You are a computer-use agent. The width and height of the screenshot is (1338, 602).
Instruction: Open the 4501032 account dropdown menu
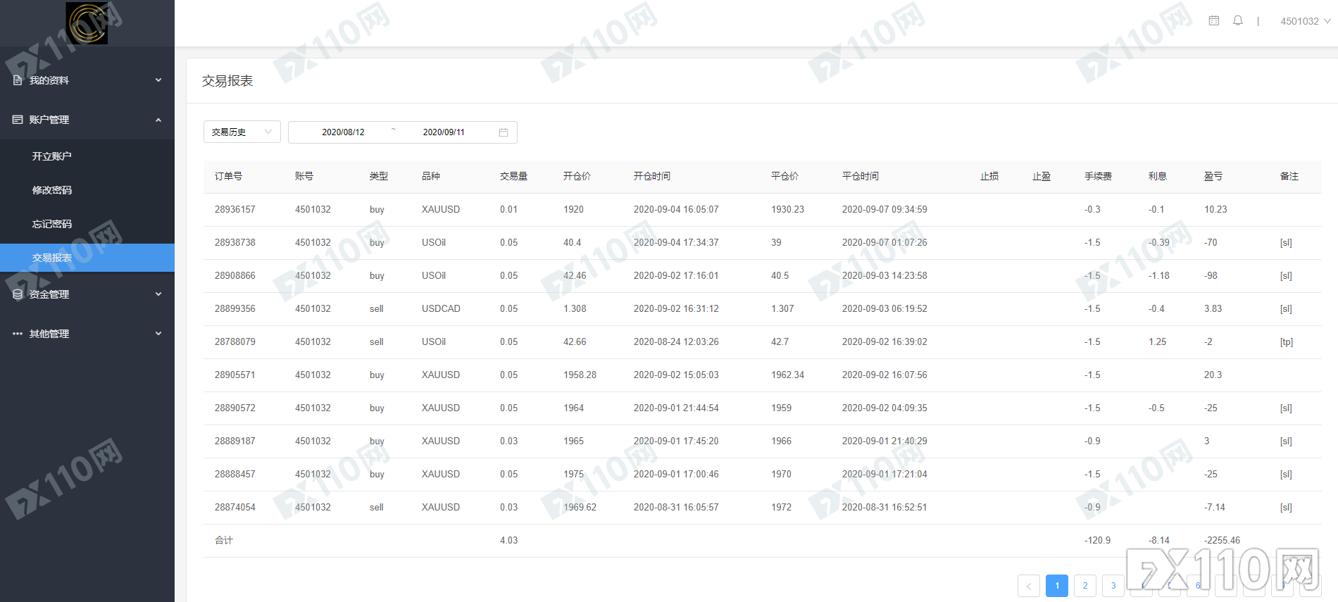coord(1305,21)
